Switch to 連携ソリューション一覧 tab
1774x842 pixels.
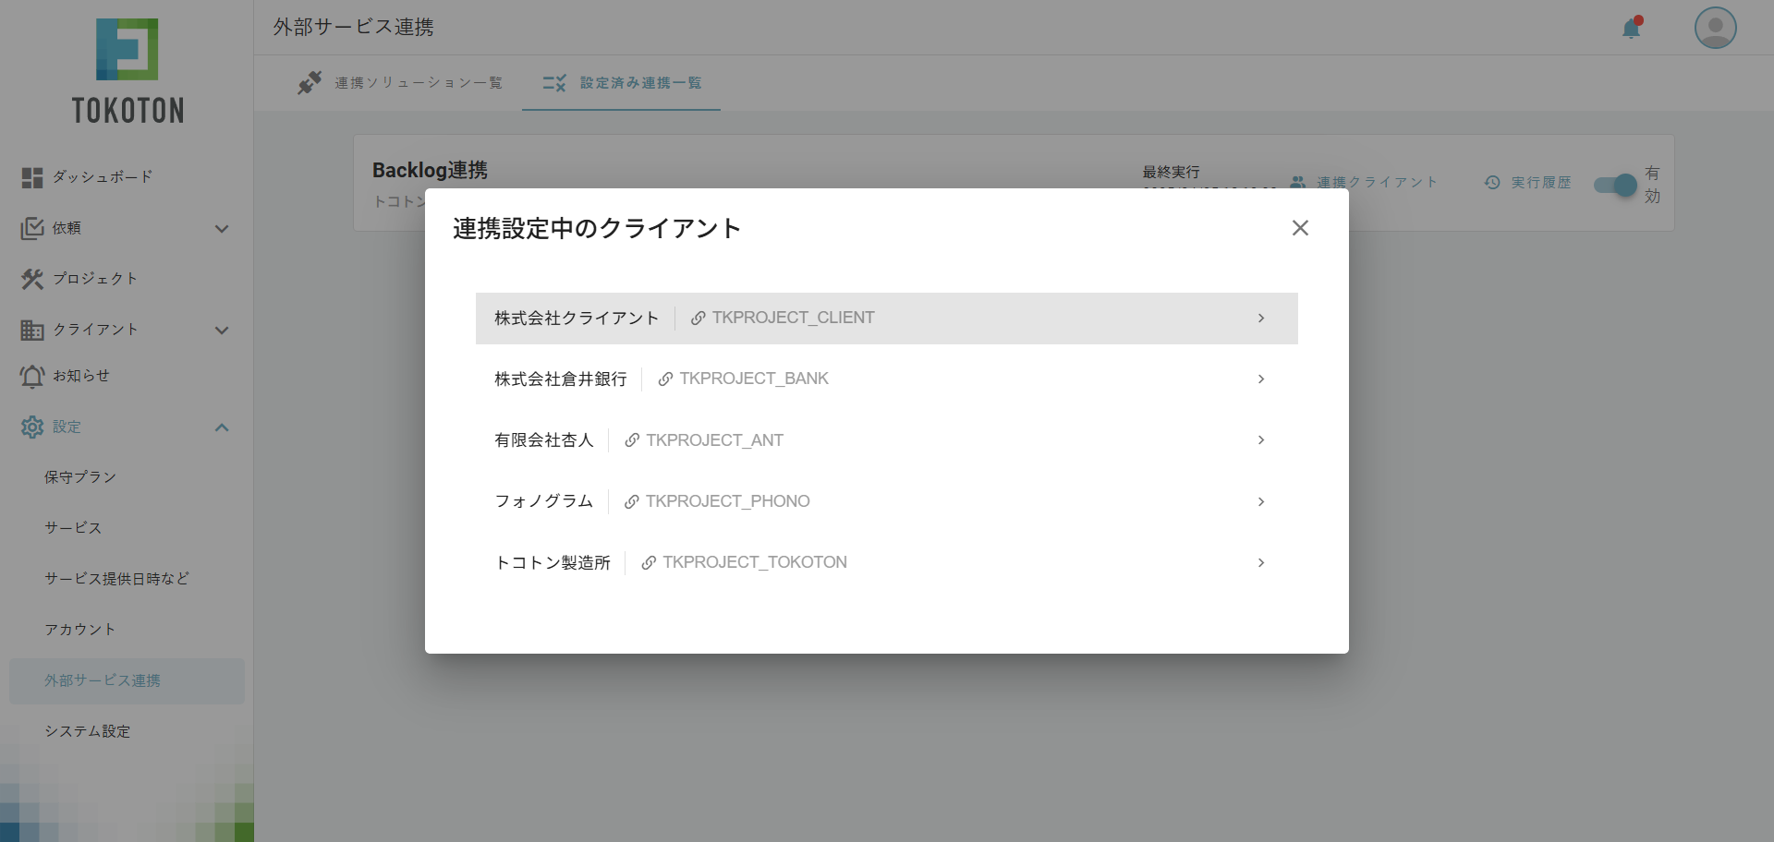point(400,83)
